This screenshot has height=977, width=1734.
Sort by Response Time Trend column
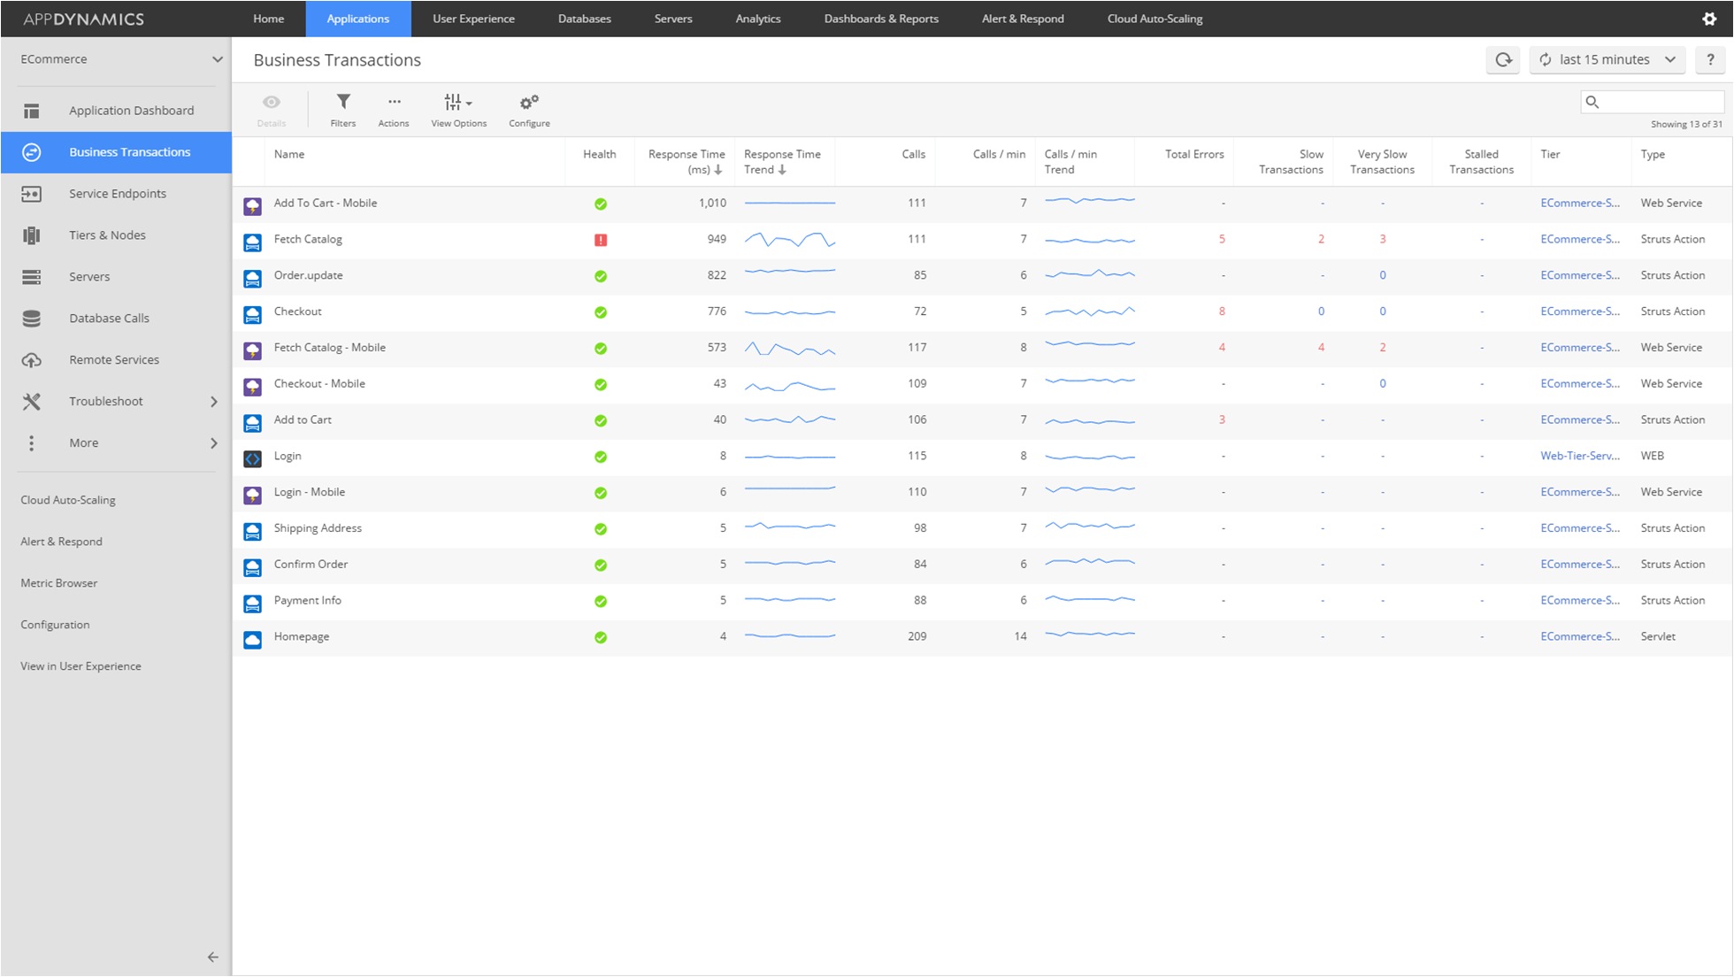pyautogui.click(x=782, y=161)
